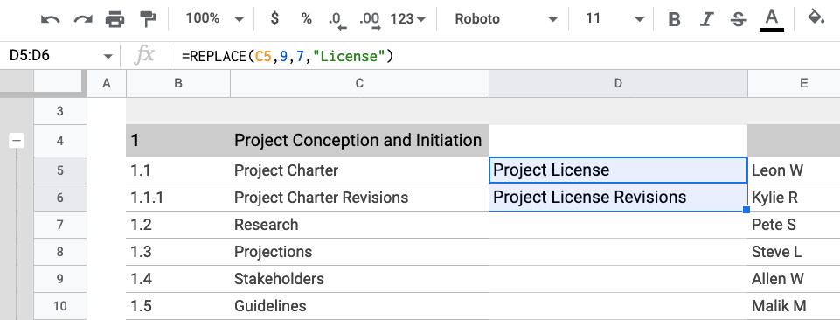
Task: Toggle Bold formatting
Action: coord(675,20)
